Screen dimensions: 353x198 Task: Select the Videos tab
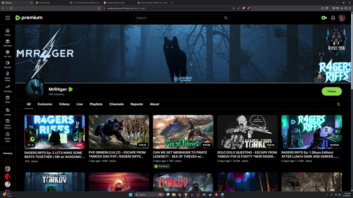coord(64,104)
